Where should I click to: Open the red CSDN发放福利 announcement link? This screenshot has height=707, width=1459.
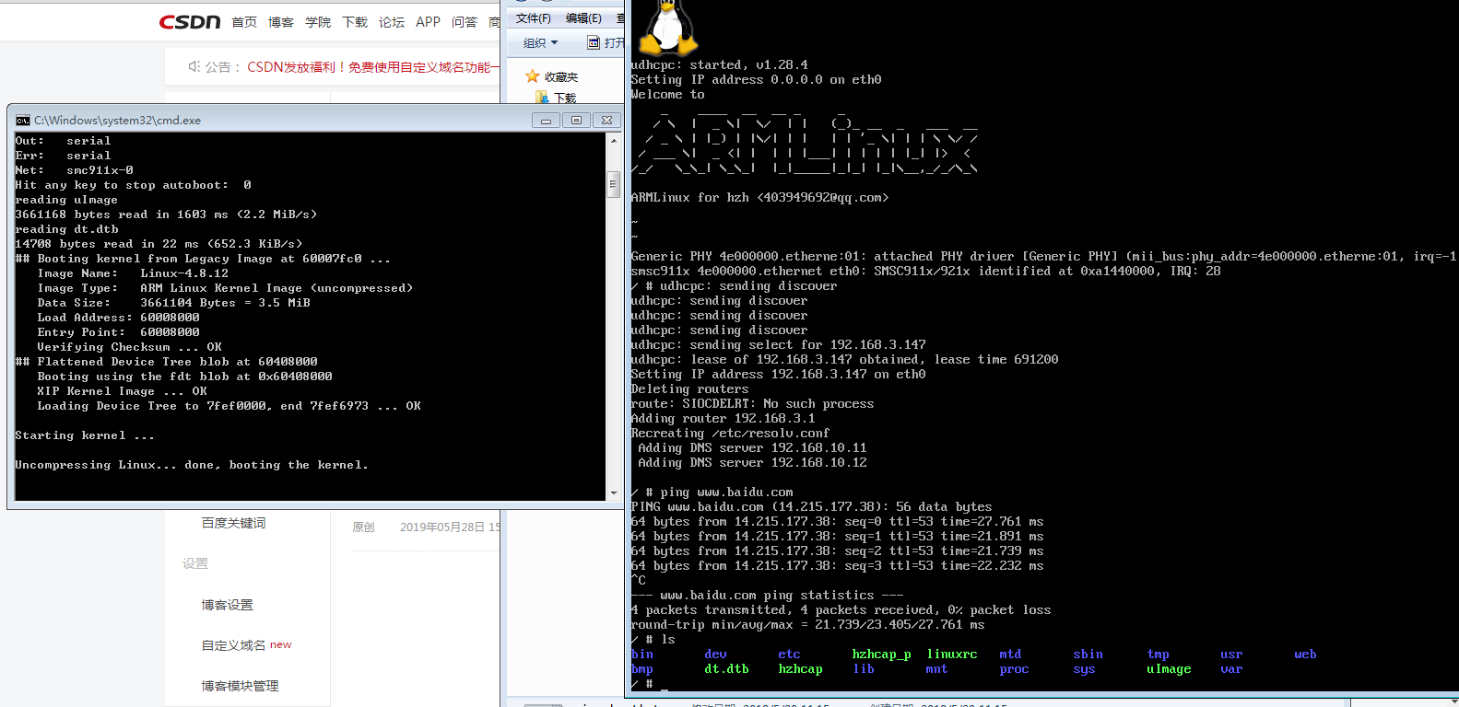(x=373, y=67)
